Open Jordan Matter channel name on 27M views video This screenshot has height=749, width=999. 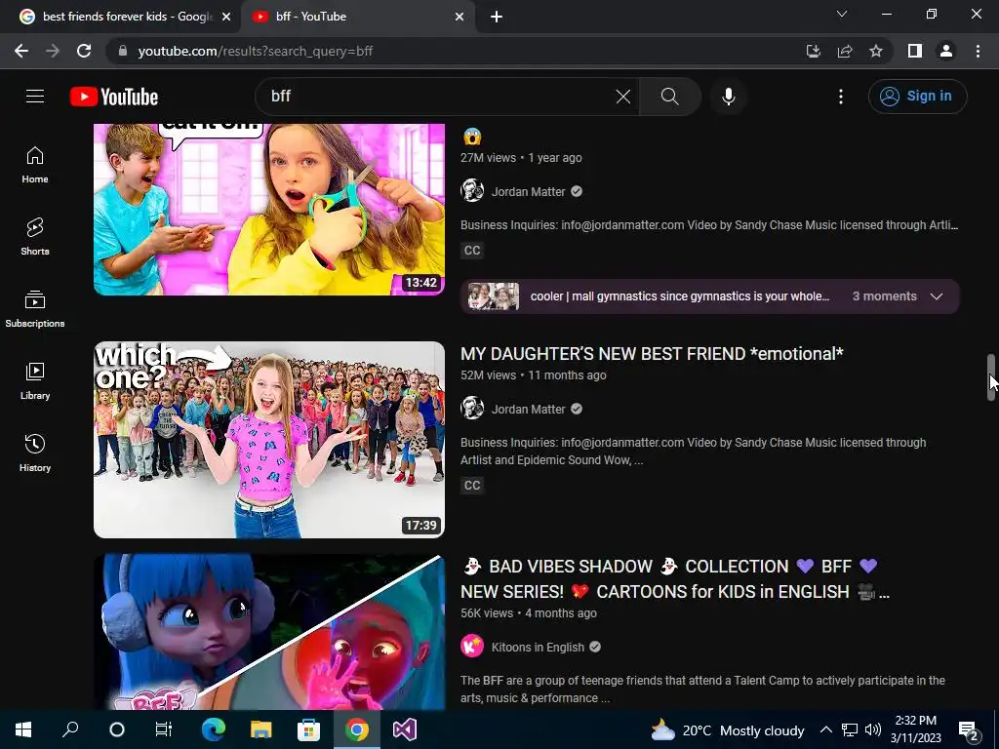click(528, 192)
